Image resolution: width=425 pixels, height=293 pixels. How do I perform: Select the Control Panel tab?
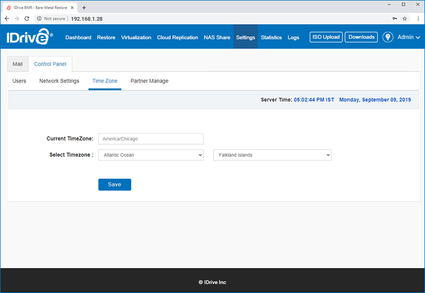click(50, 64)
